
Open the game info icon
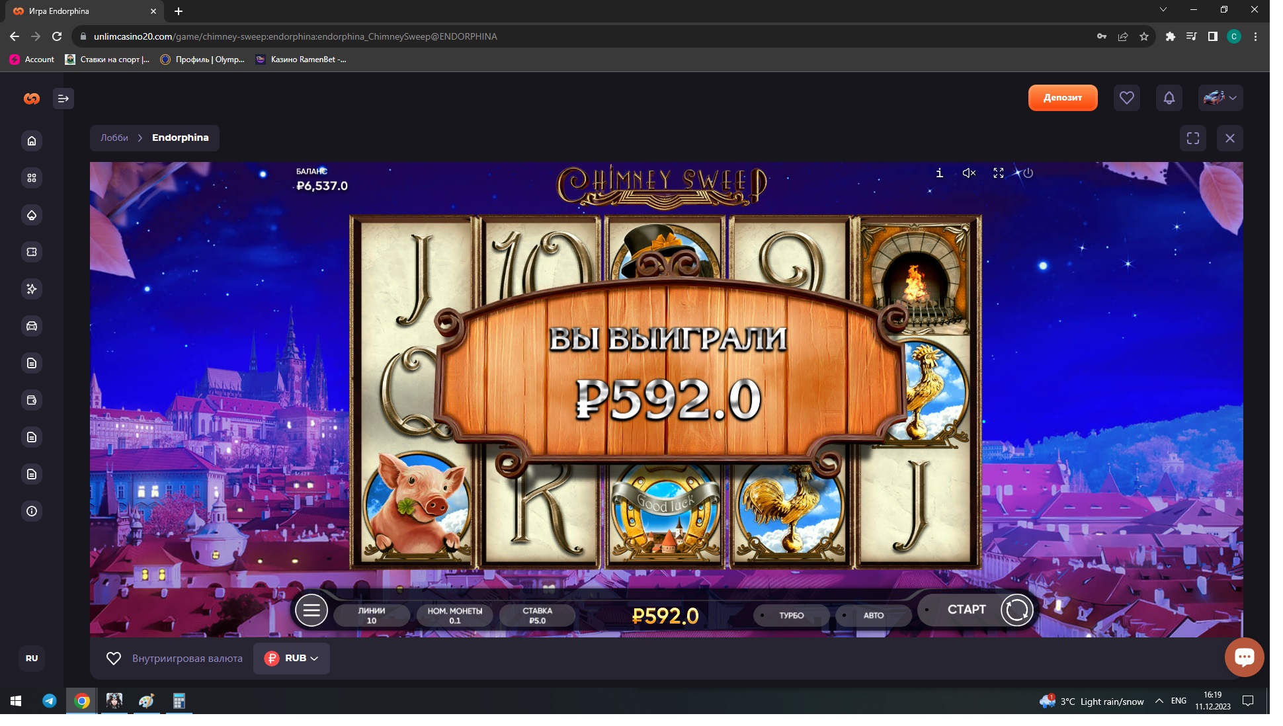[939, 173]
